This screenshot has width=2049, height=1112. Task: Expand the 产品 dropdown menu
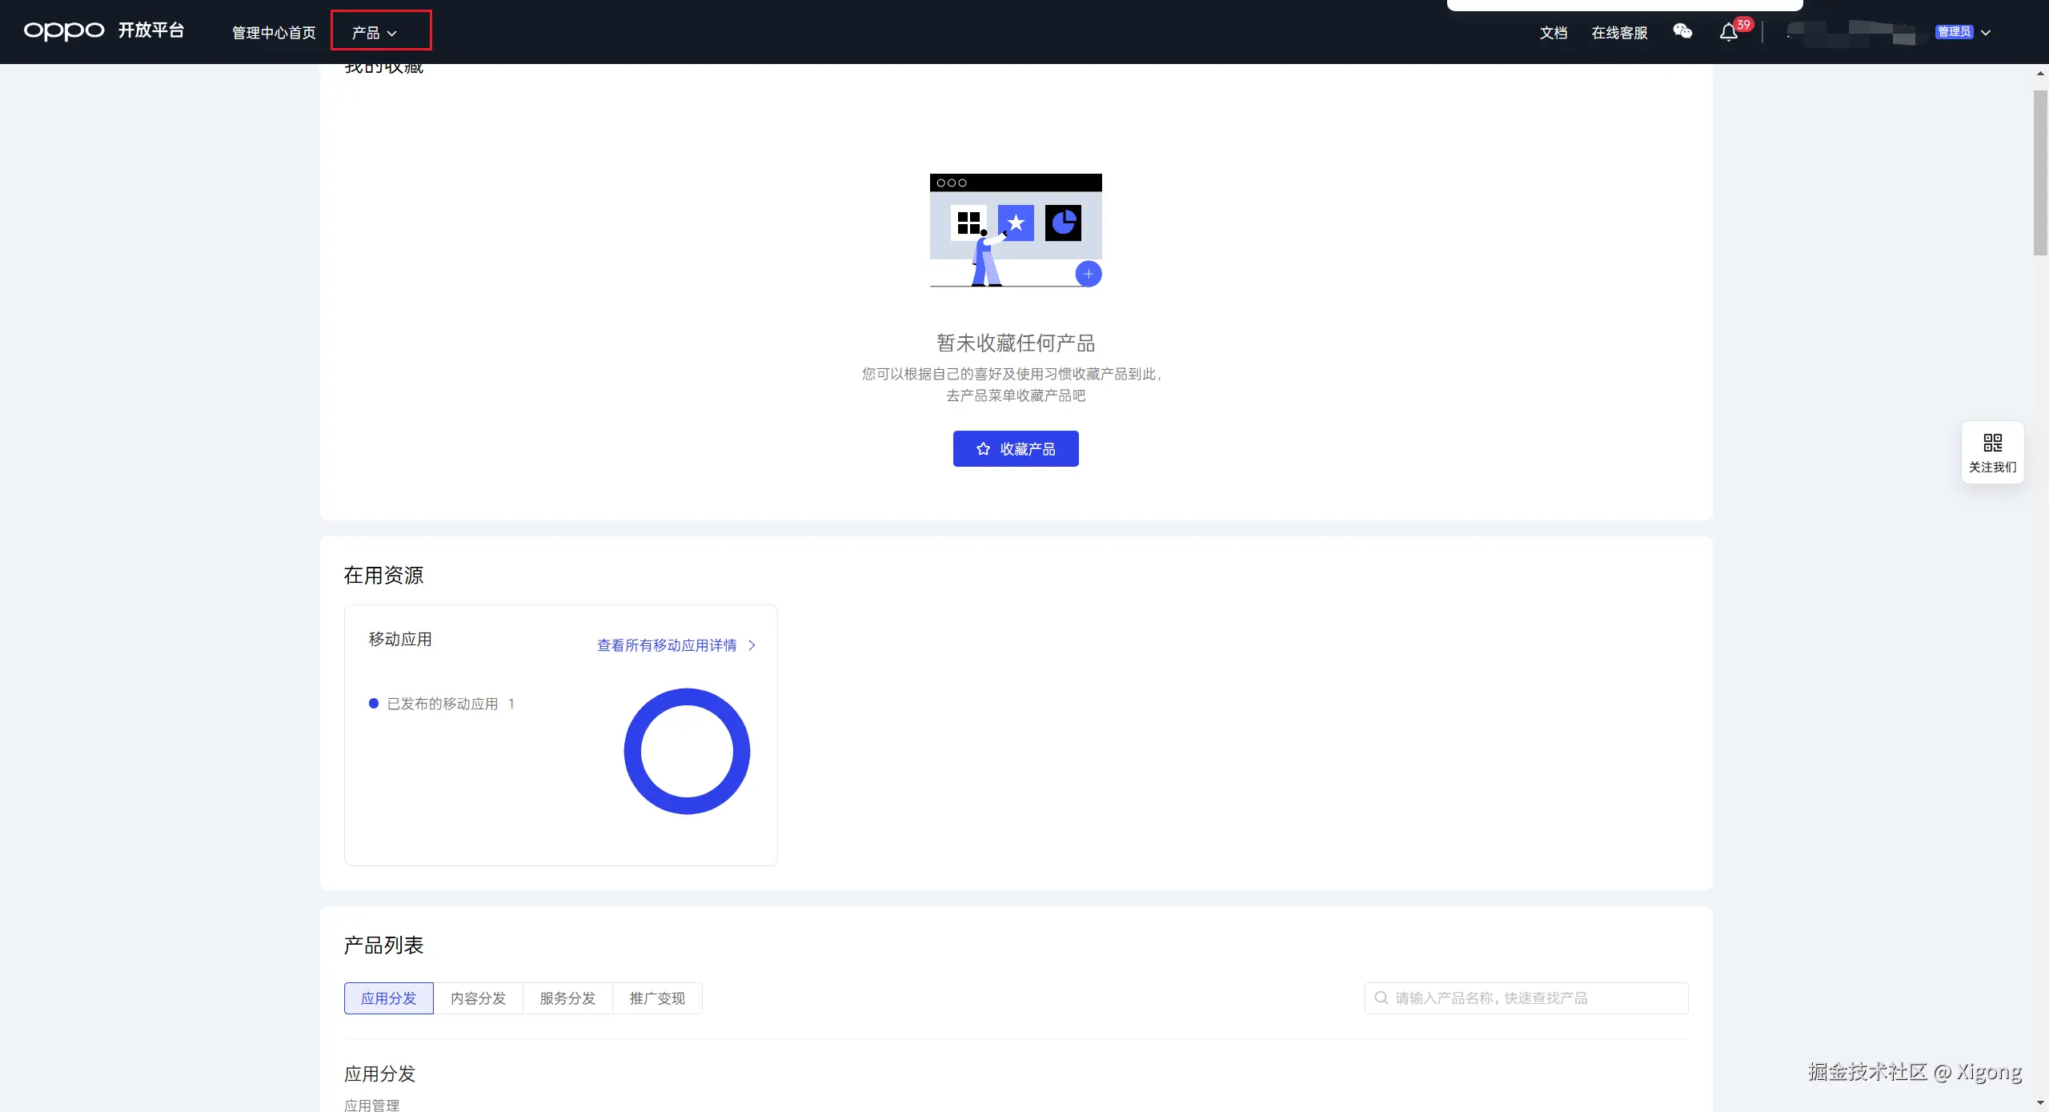click(x=375, y=33)
